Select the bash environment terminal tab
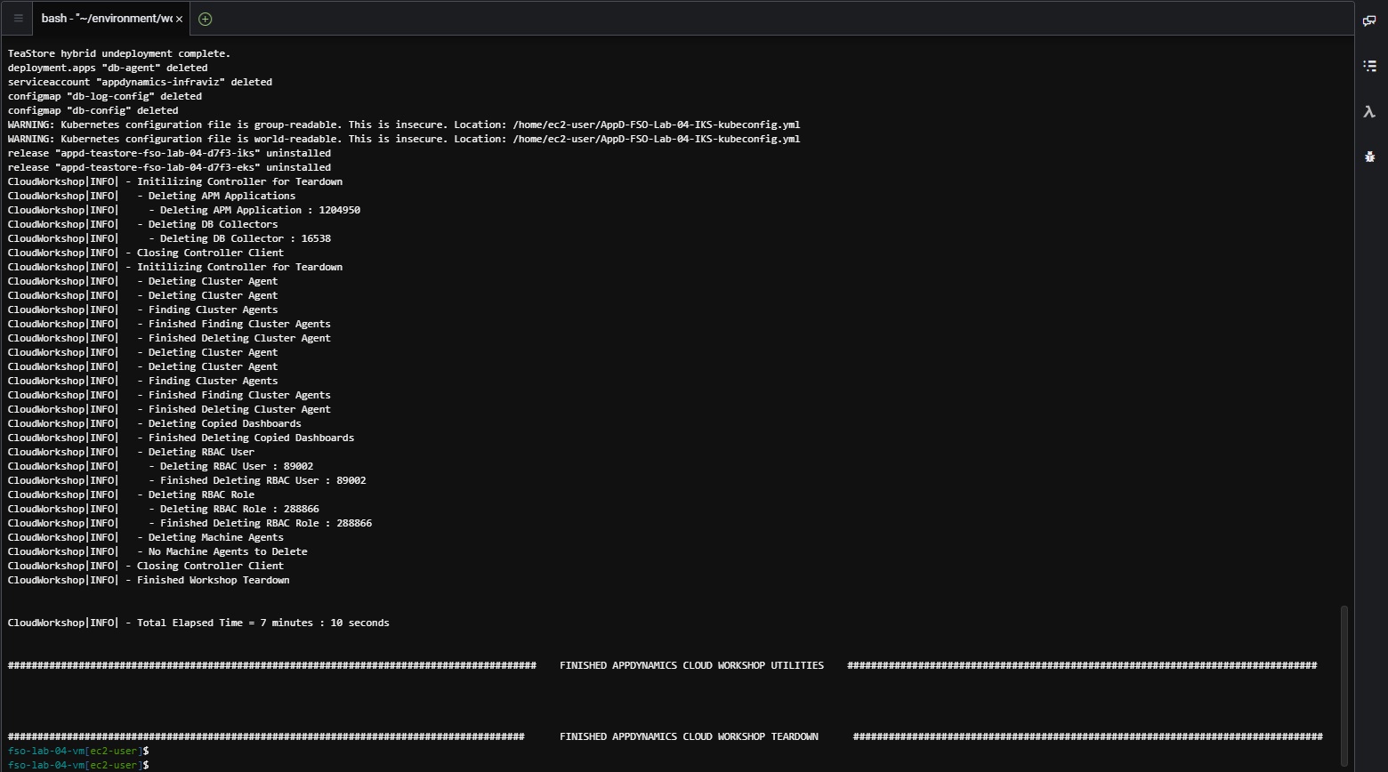The width and height of the screenshot is (1388, 772). [x=111, y=19]
